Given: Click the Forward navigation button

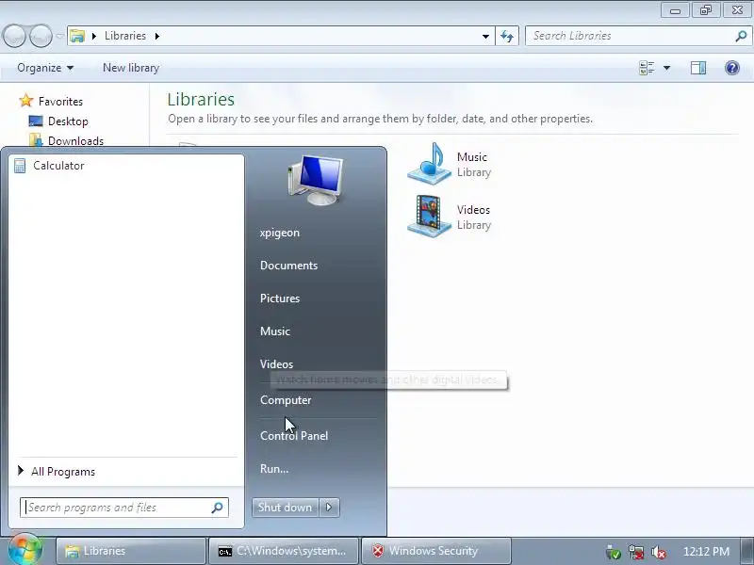Looking at the screenshot, I should 41,36.
